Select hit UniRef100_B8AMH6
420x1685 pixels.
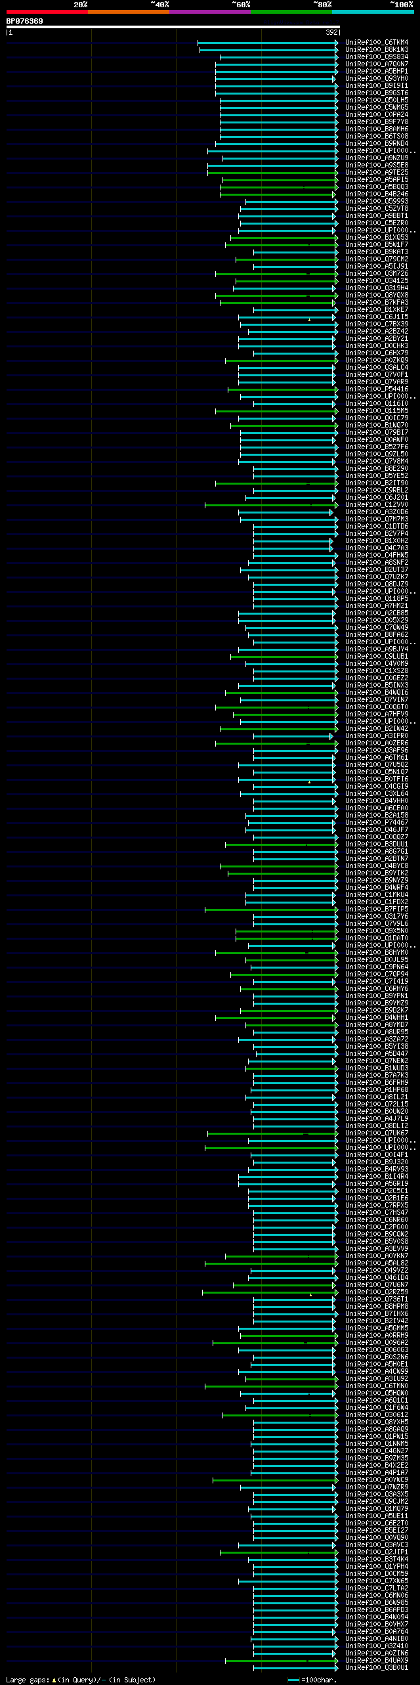(377, 129)
